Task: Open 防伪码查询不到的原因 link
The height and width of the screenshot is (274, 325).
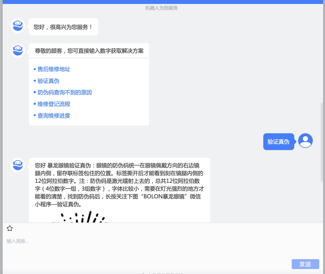Action: tap(64, 92)
